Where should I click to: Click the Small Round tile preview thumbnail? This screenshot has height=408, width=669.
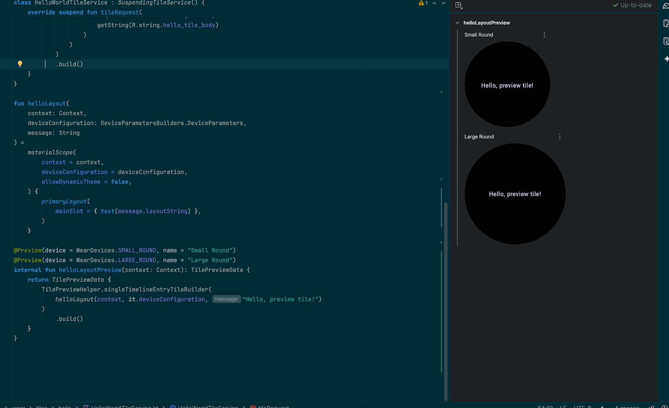[x=507, y=84]
